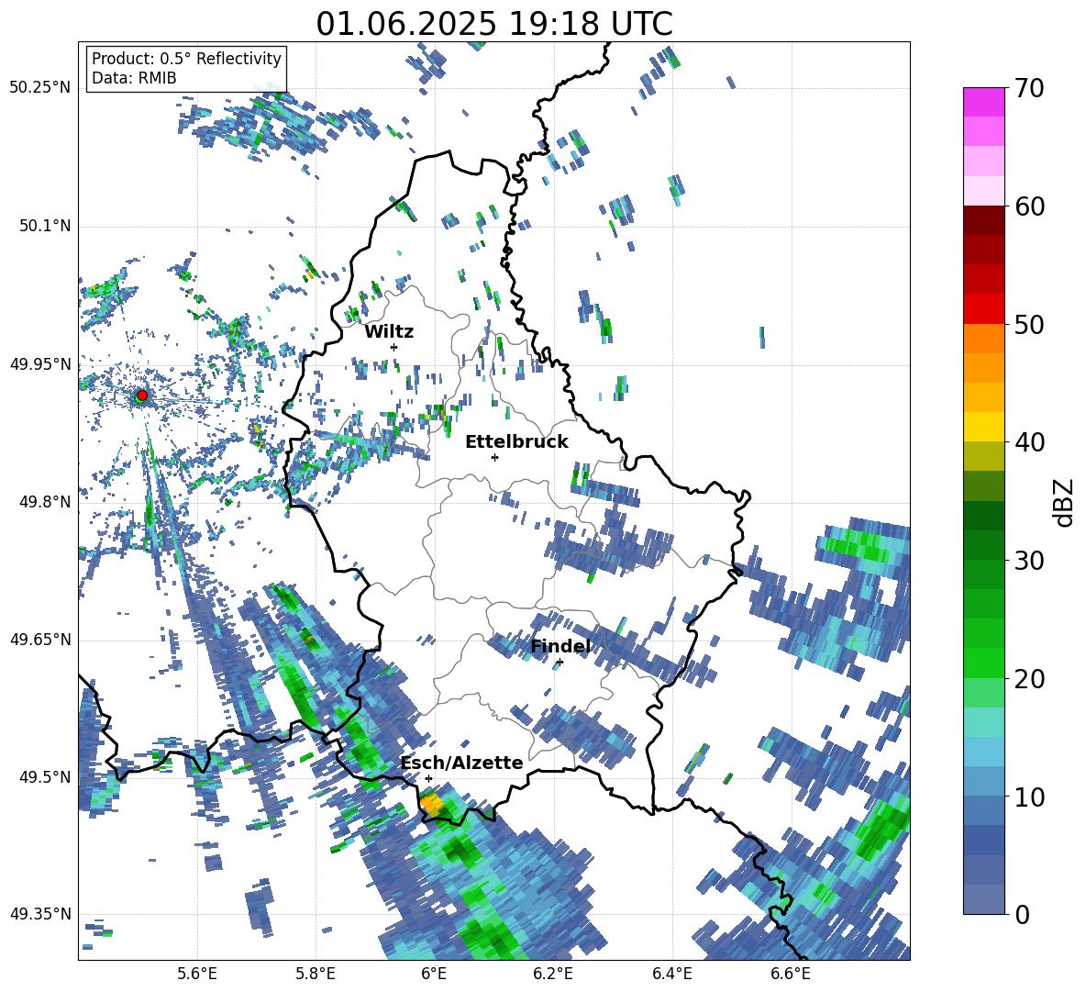The height and width of the screenshot is (992, 1086).
Task: Click the 5.8°E longitude label
Action: tap(316, 974)
